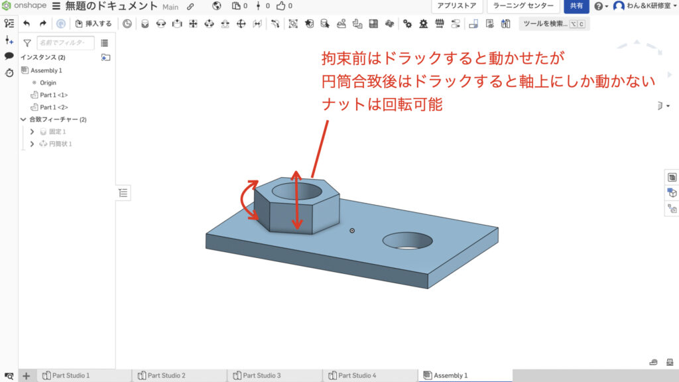Screen dimensions: 679x382
Task: Open the add-custom-feature icon below the tree toggle
Action: tap(9, 40)
